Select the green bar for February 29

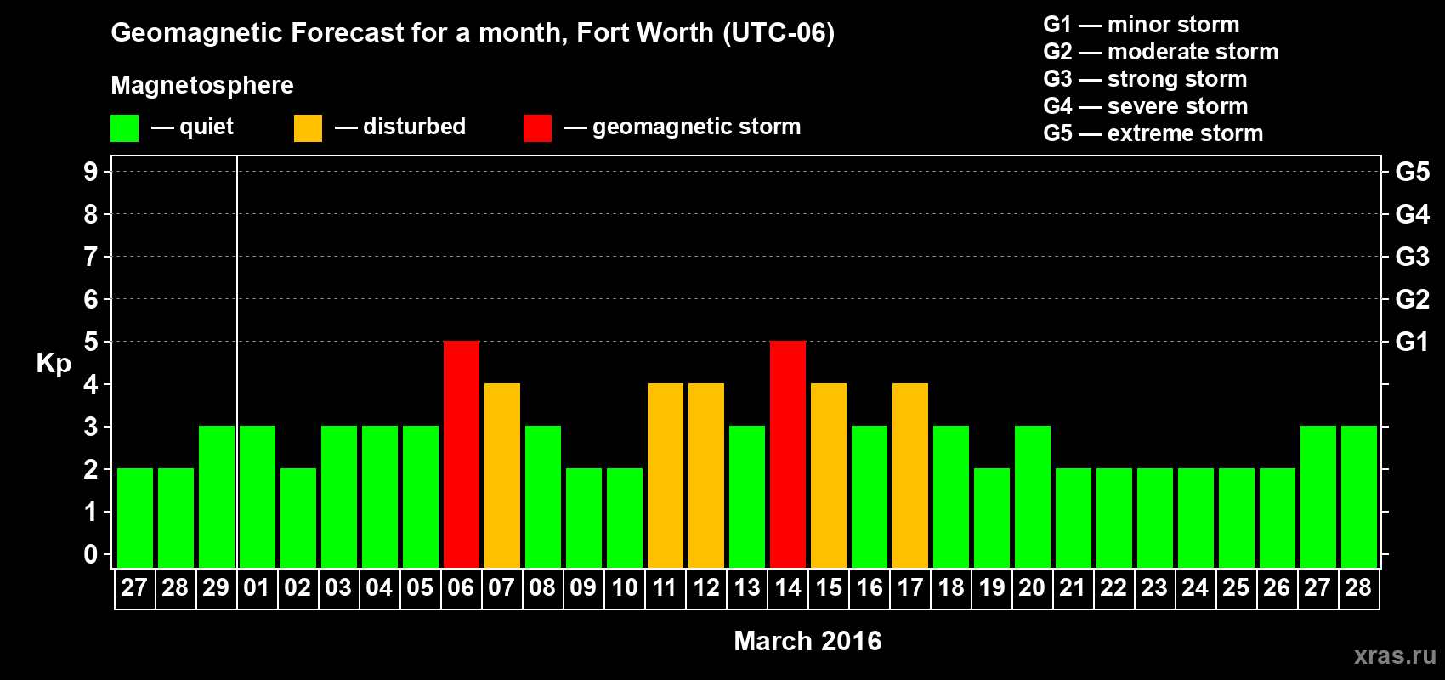(217, 497)
